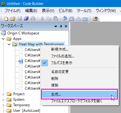Expand the Temporary folder node
This screenshot has width=121, height=113.
[x=3, y=105]
